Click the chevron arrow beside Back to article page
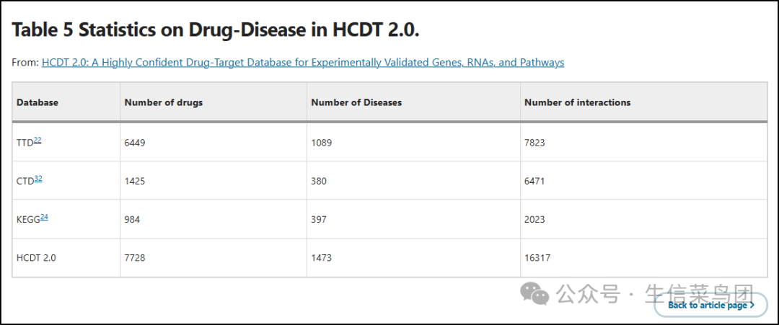Image resolution: width=779 pixels, height=325 pixels. click(752, 305)
